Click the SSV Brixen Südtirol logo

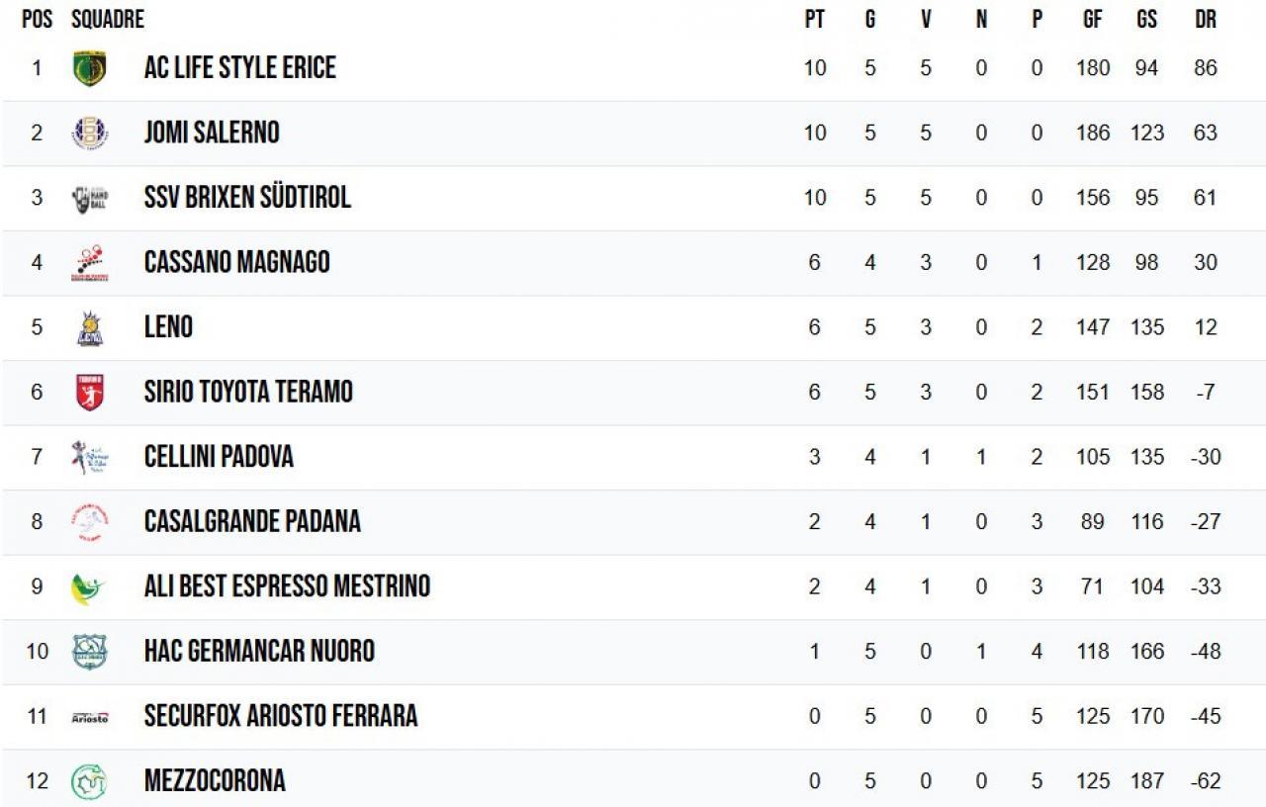coord(89,198)
